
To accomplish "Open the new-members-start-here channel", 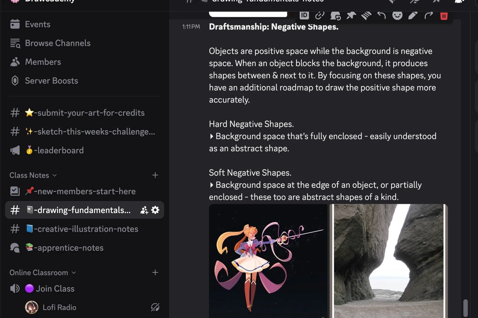I will pos(85,191).
